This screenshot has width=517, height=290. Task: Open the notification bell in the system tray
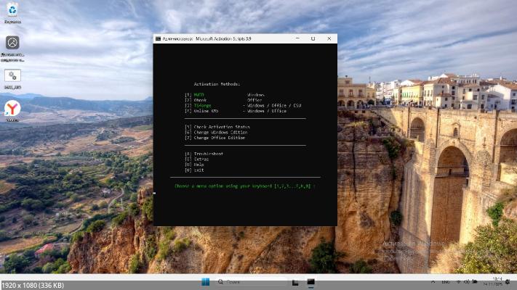tap(509, 282)
